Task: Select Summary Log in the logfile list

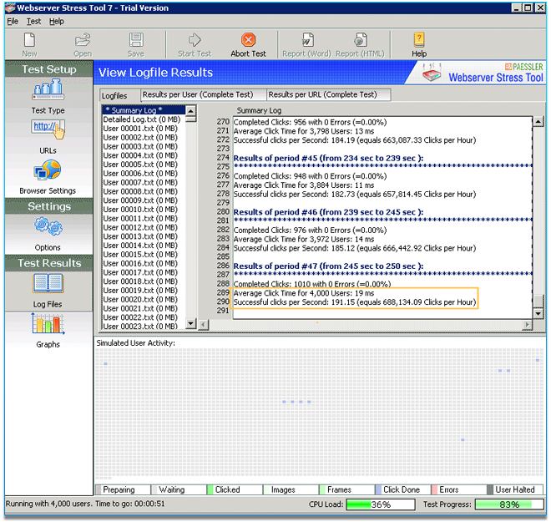Action: (144, 110)
